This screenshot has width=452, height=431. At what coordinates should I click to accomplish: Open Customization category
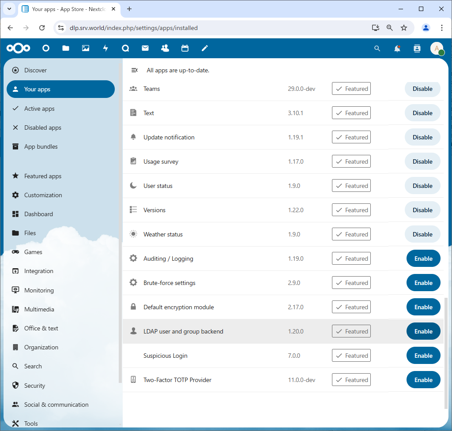coord(61,195)
